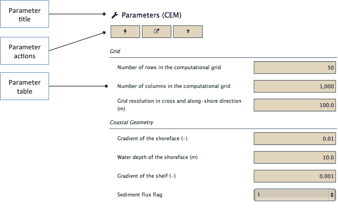The image size is (338, 208).
Task: Edit the number of rows field
Action: click(x=295, y=68)
